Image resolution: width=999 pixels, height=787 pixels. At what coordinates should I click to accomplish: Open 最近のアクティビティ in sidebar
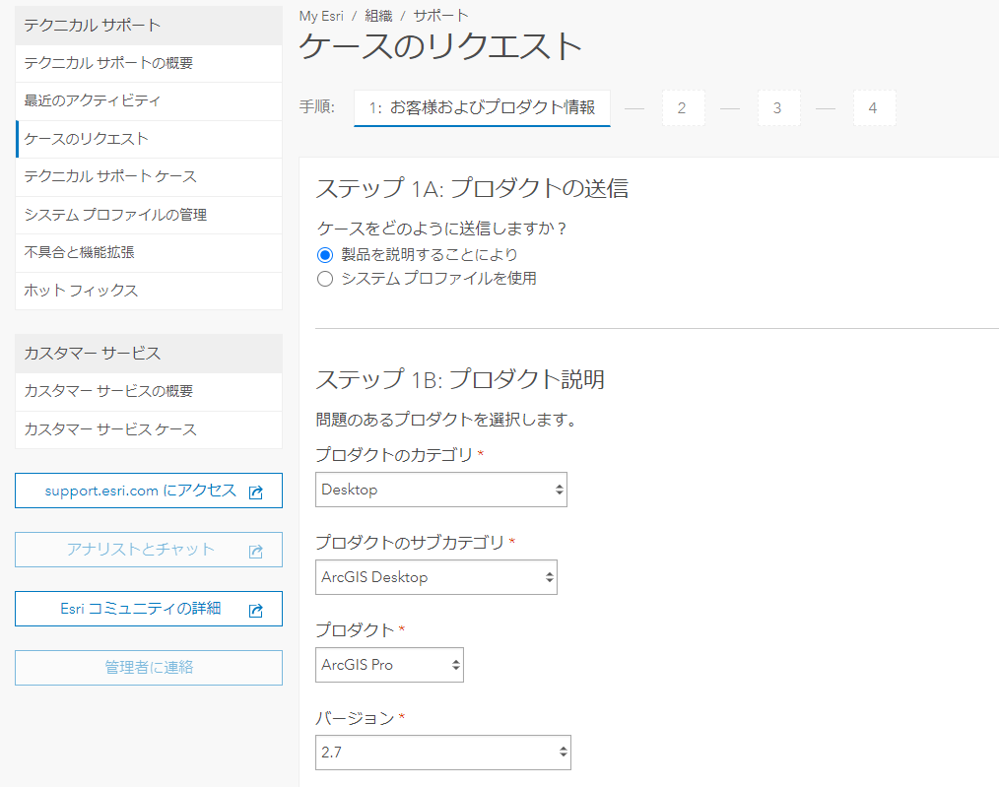pyautogui.click(x=149, y=100)
